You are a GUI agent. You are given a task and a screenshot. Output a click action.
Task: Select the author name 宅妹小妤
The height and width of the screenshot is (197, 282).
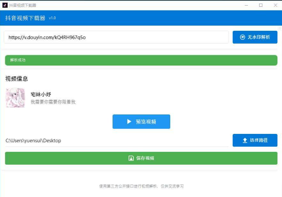[41, 94]
